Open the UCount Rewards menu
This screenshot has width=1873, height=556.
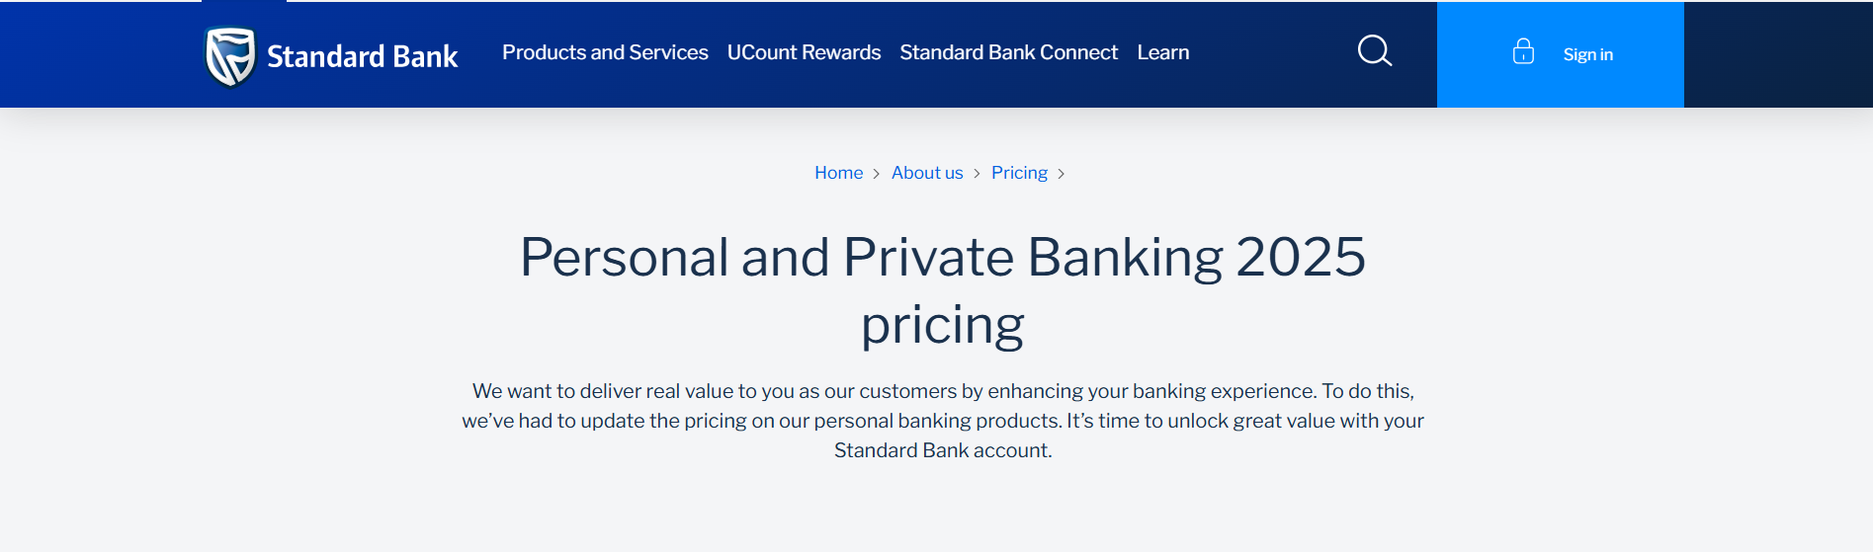pos(804,52)
